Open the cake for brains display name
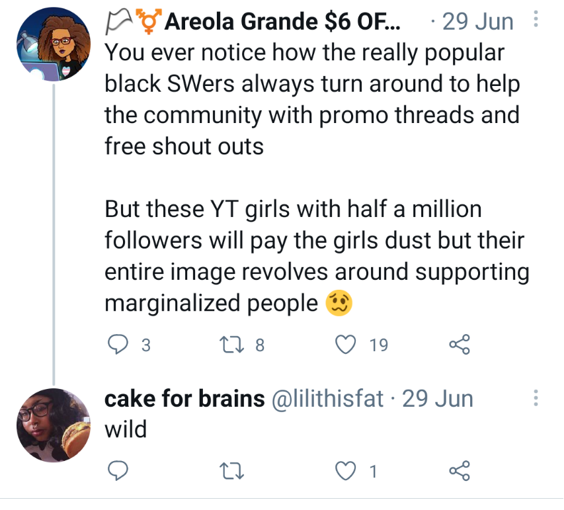 182,399
